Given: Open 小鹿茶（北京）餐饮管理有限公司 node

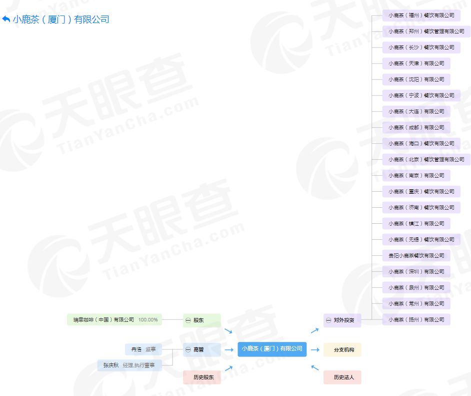Looking at the screenshot, I should 426,159.
